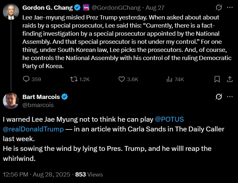
Task: Bookmark Gordon Chang's post
Action: coord(217,79)
